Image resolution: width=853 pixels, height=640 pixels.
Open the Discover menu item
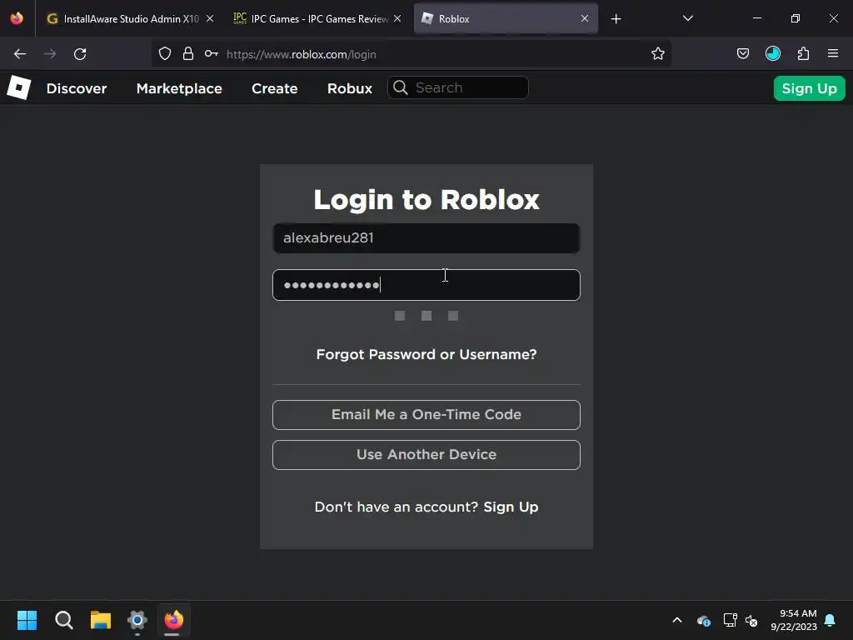point(77,88)
